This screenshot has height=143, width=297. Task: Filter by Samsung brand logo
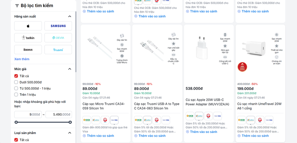pyautogui.click(x=58, y=26)
